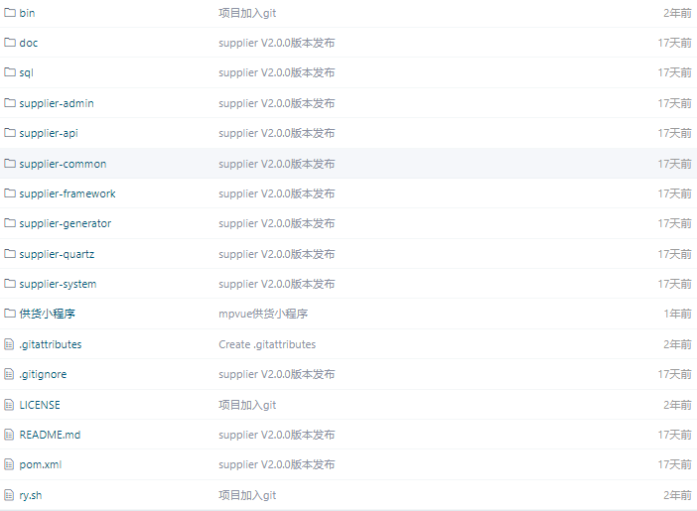Navigate into the supplier-framework folder
Image resolution: width=697 pixels, height=511 pixels.
click(x=67, y=193)
